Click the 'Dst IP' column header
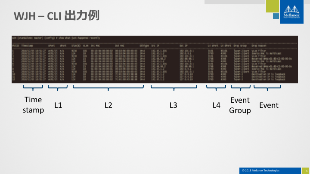Image resolution: width=310 pixels, height=174 pixels. point(183,46)
